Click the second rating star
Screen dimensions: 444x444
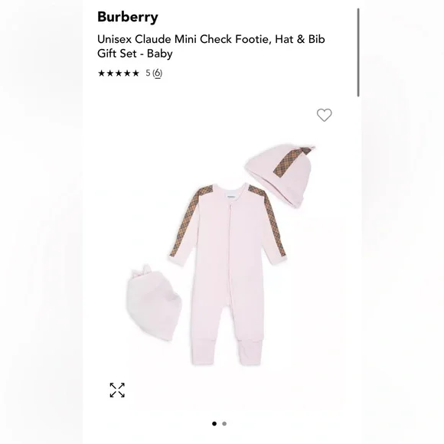pyautogui.click(x=110, y=73)
